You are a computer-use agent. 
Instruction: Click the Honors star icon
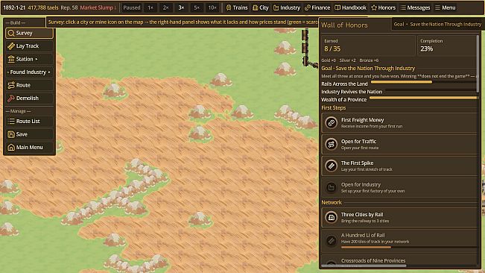click(x=374, y=7)
